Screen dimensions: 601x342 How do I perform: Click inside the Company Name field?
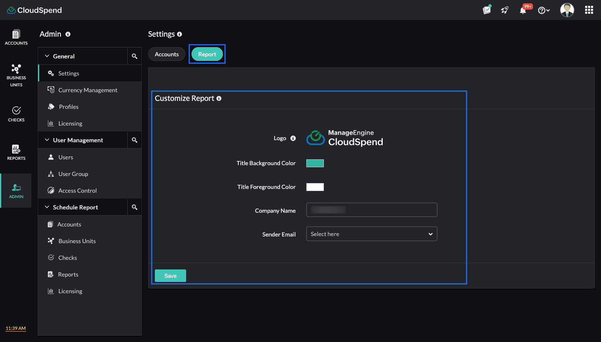(371, 210)
